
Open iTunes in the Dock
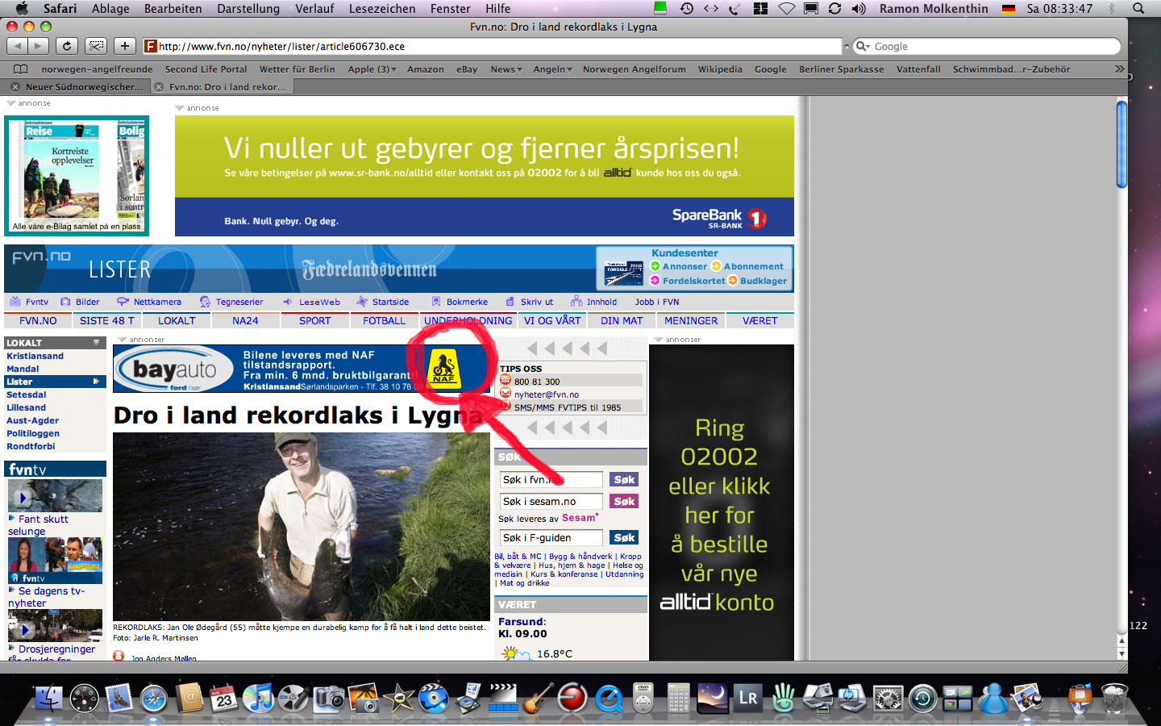point(259,698)
